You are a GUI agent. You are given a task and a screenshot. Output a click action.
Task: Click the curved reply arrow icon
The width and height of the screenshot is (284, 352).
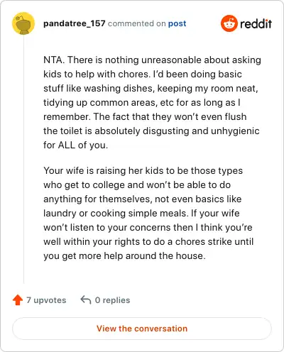click(86, 299)
